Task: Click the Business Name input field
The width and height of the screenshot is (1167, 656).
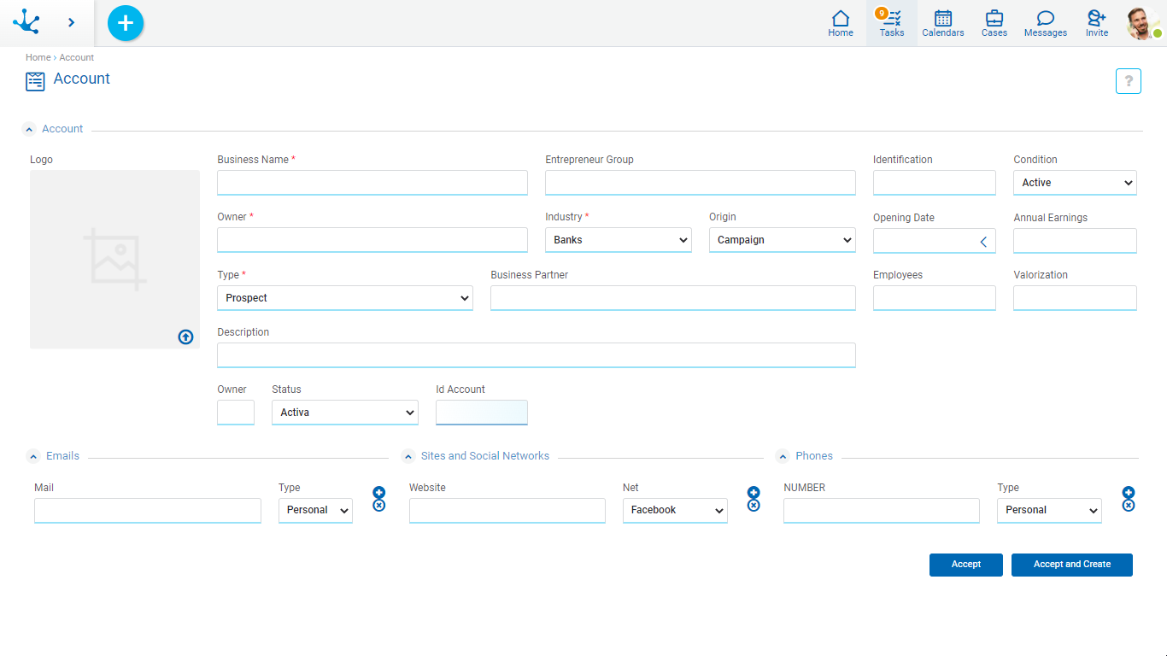Action: coord(372,183)
